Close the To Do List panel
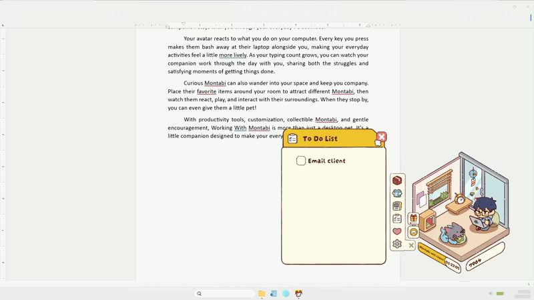 381,137
